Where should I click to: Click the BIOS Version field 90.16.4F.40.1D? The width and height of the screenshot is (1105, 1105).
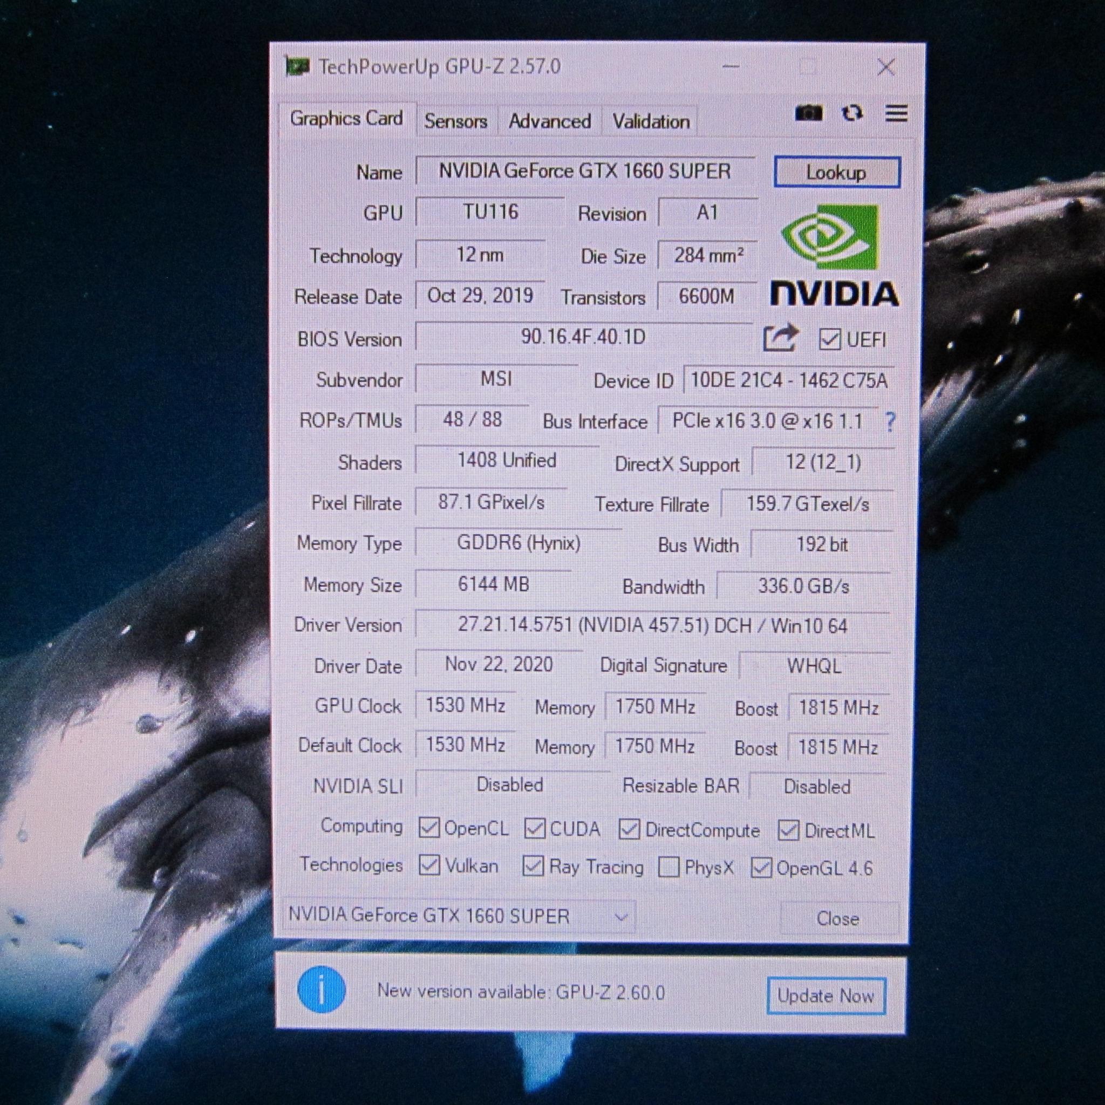583,336
